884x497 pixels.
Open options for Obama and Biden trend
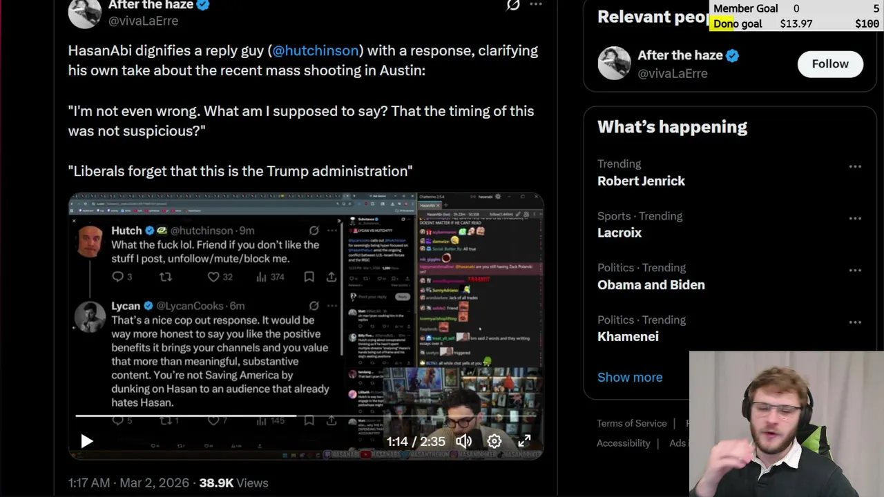click(x=855, y=270)
